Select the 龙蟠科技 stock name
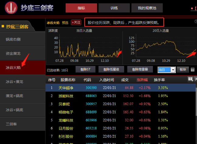 66,120
